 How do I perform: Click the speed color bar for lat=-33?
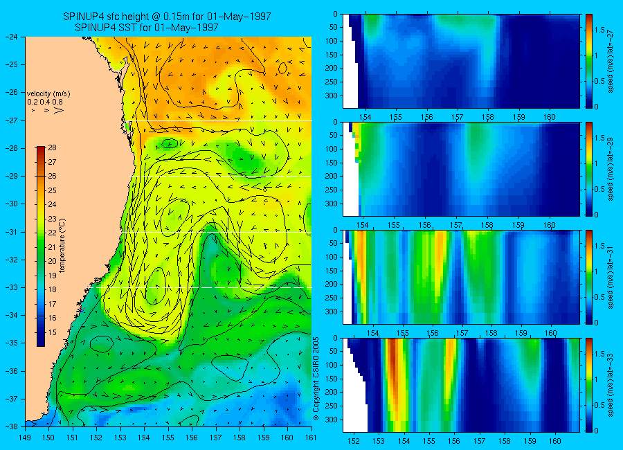coord(589,385)
